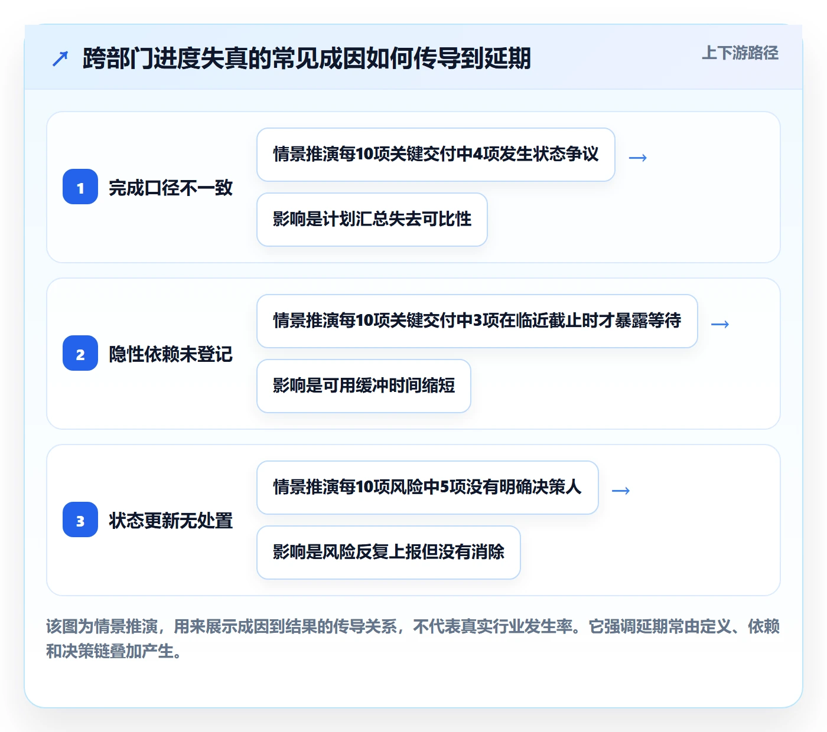The image size is (827, 732).
Task: Select the cause label 隐性依赖未登记
Action: point(171,354)
